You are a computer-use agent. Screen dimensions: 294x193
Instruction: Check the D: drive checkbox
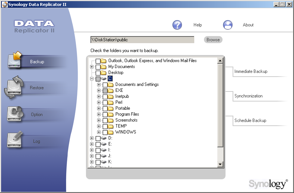click(98, 138)
